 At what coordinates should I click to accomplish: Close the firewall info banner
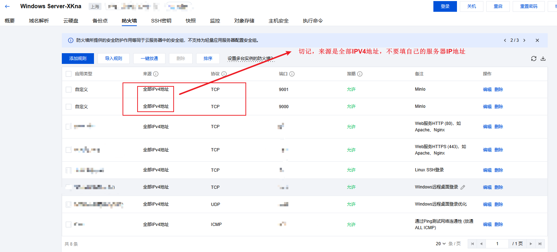click(x=537, y=40)
